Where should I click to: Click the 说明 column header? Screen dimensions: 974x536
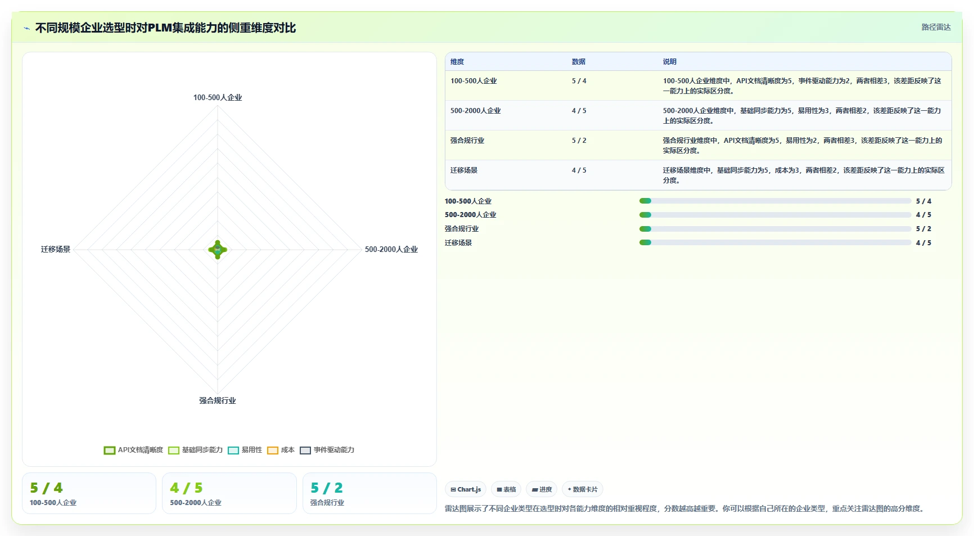click(x=669, y=62)
